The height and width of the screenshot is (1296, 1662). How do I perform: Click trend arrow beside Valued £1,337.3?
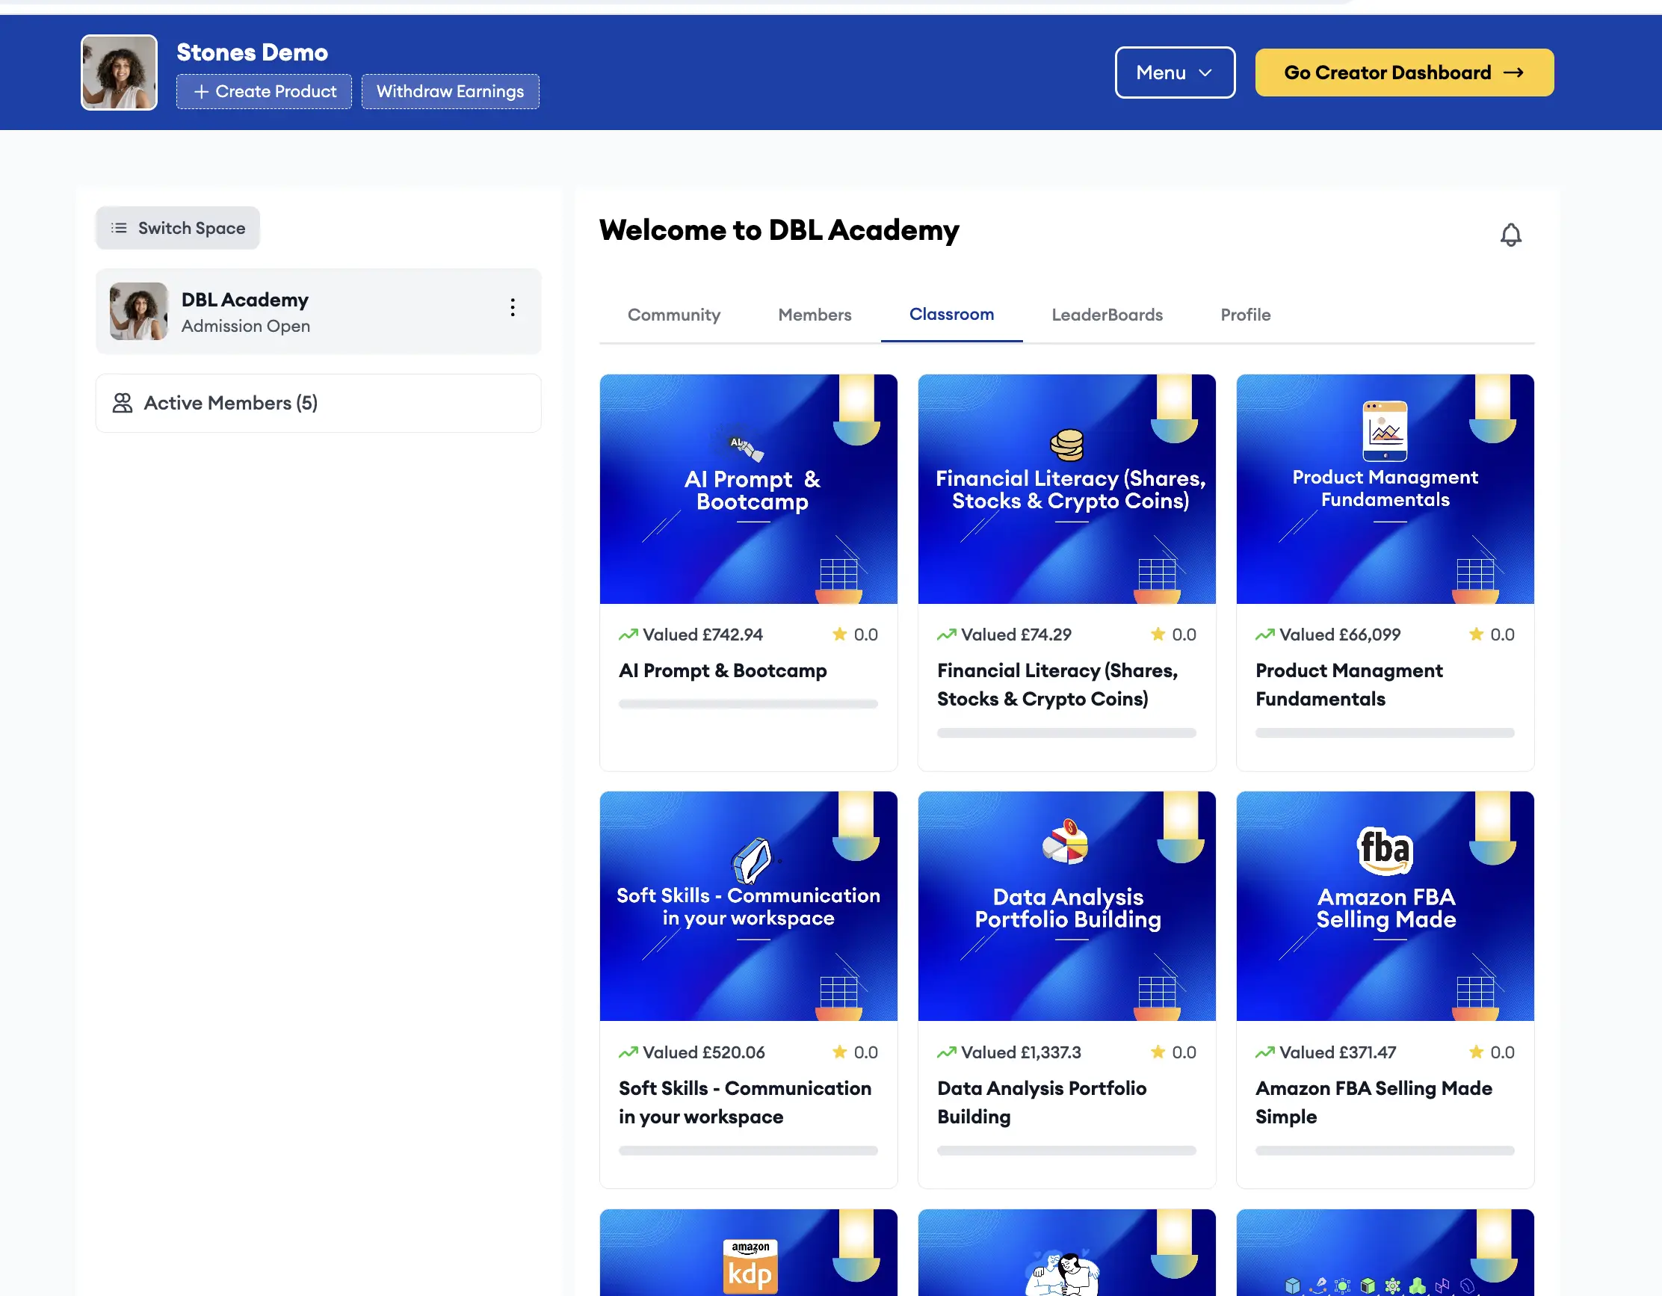point(946,1052)
